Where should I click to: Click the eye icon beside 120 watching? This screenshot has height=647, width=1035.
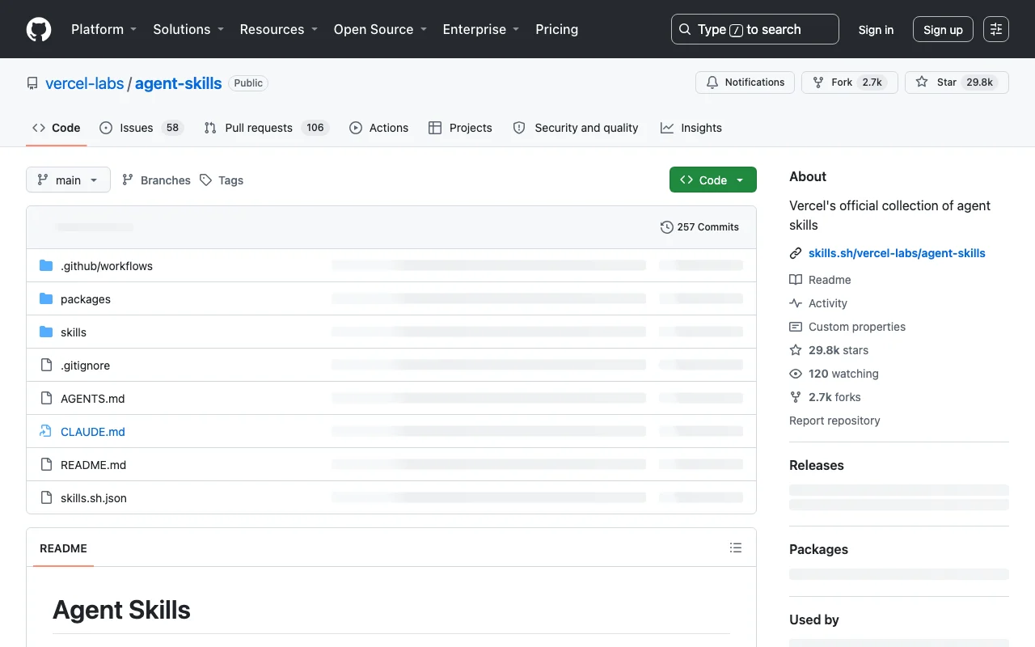(796, 374)
